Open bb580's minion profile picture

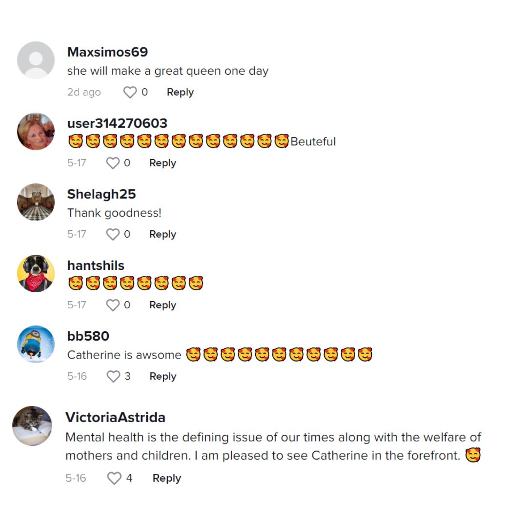pyautogui.click(x=36, y=344)
